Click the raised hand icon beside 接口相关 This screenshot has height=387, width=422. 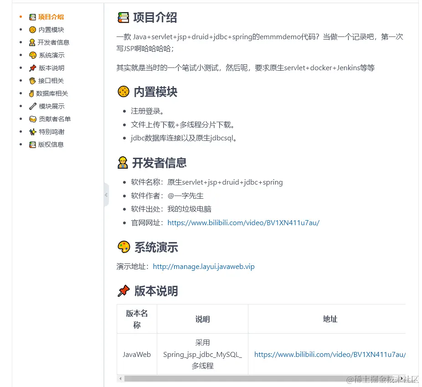pos(32,81)
